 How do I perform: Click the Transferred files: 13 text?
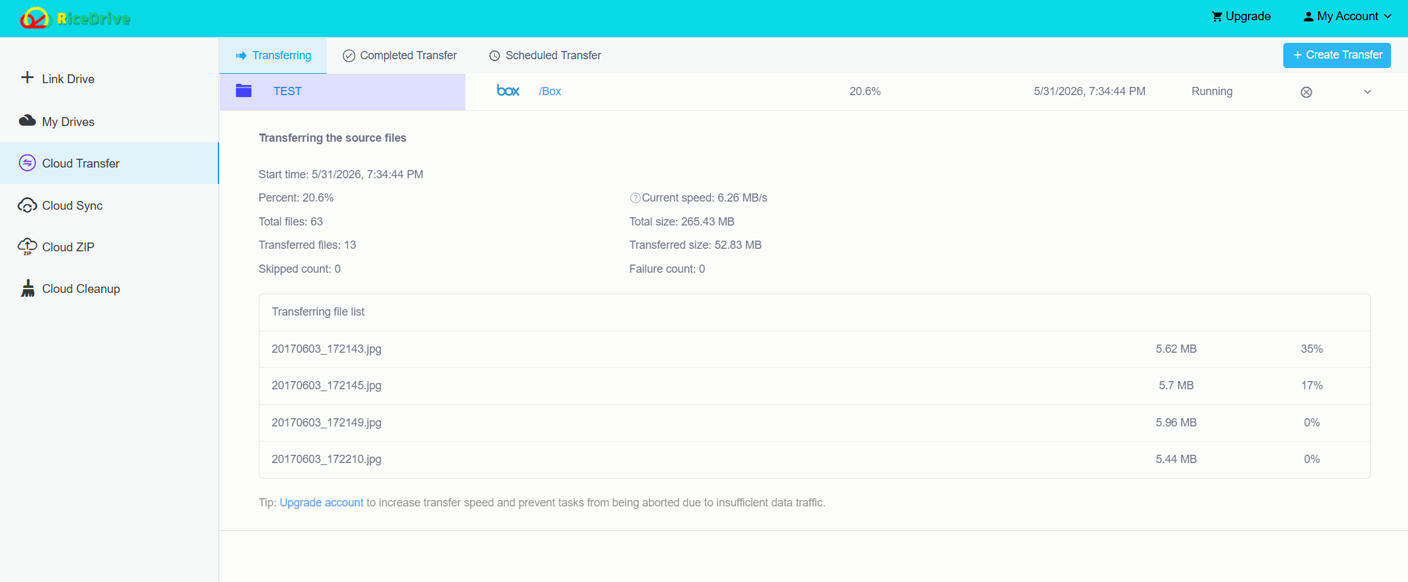coord(307,245)
